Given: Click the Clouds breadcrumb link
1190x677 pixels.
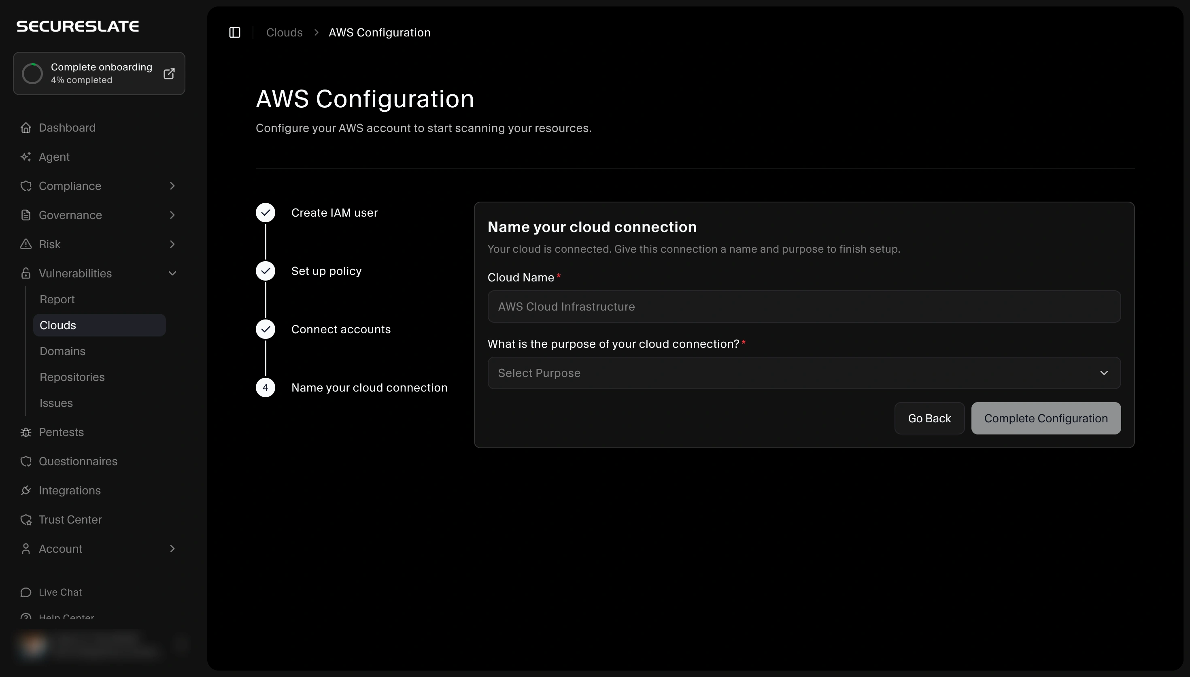Looking at the screenshot, I should 285,32.
